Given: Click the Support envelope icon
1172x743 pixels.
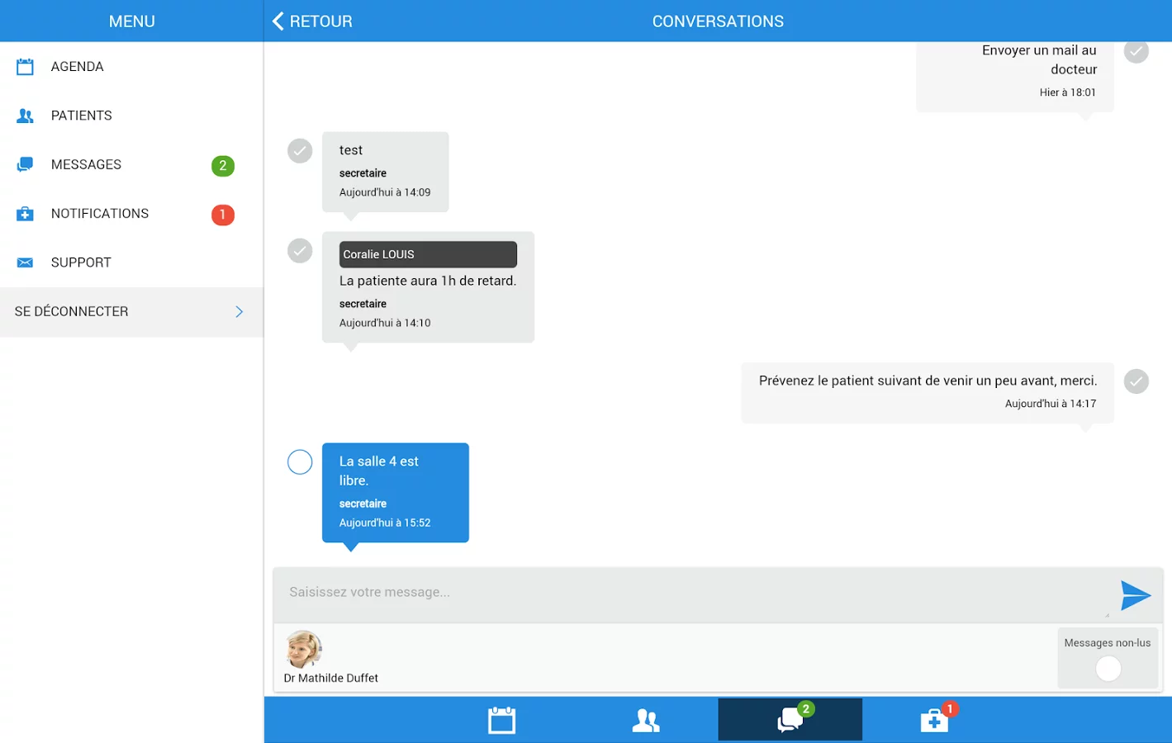Looking at the screenshot, I should 26,262.
